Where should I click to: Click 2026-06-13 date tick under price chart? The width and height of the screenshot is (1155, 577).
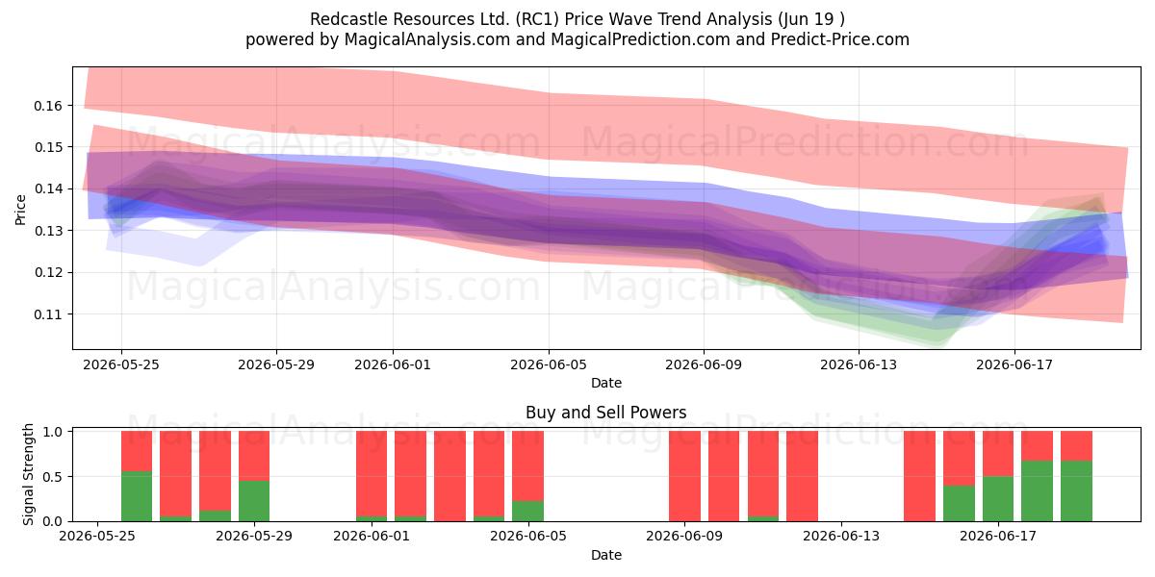(860, 365)
